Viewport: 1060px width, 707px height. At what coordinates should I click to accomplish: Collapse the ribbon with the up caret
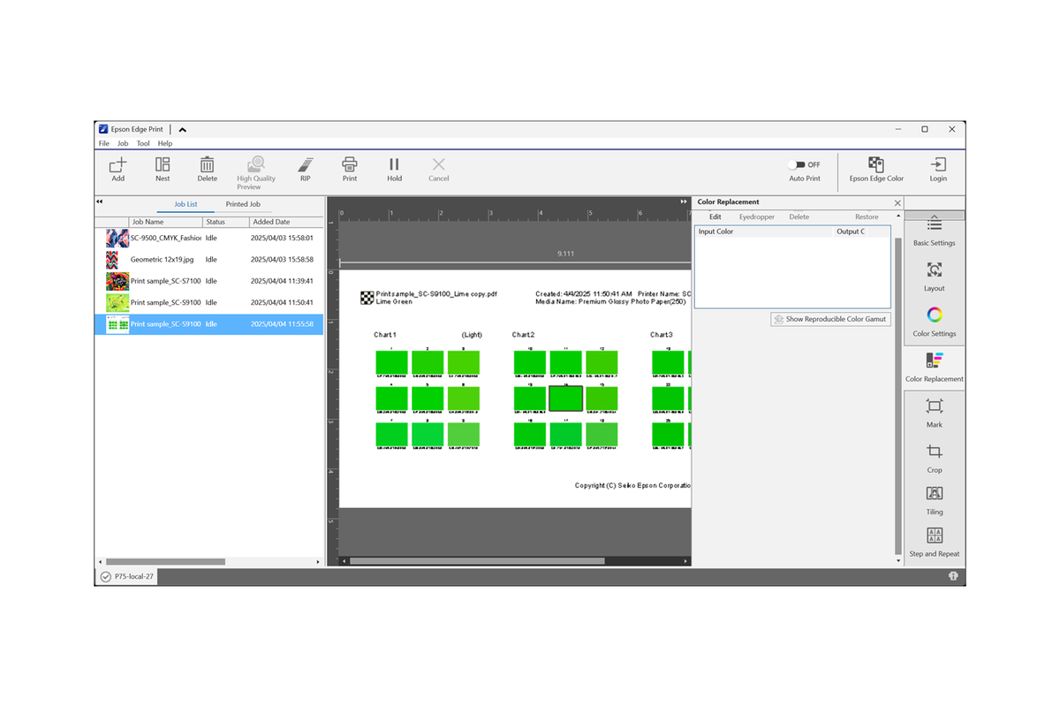(183, 129)
